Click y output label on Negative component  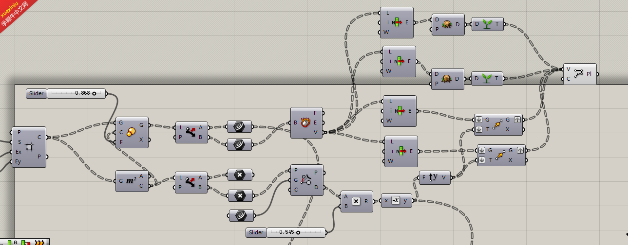(x=405, y=201)
